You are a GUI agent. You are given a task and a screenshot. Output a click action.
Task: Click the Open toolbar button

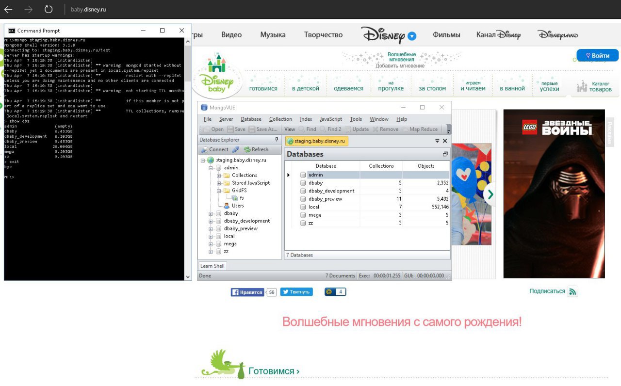click(214, 129)
